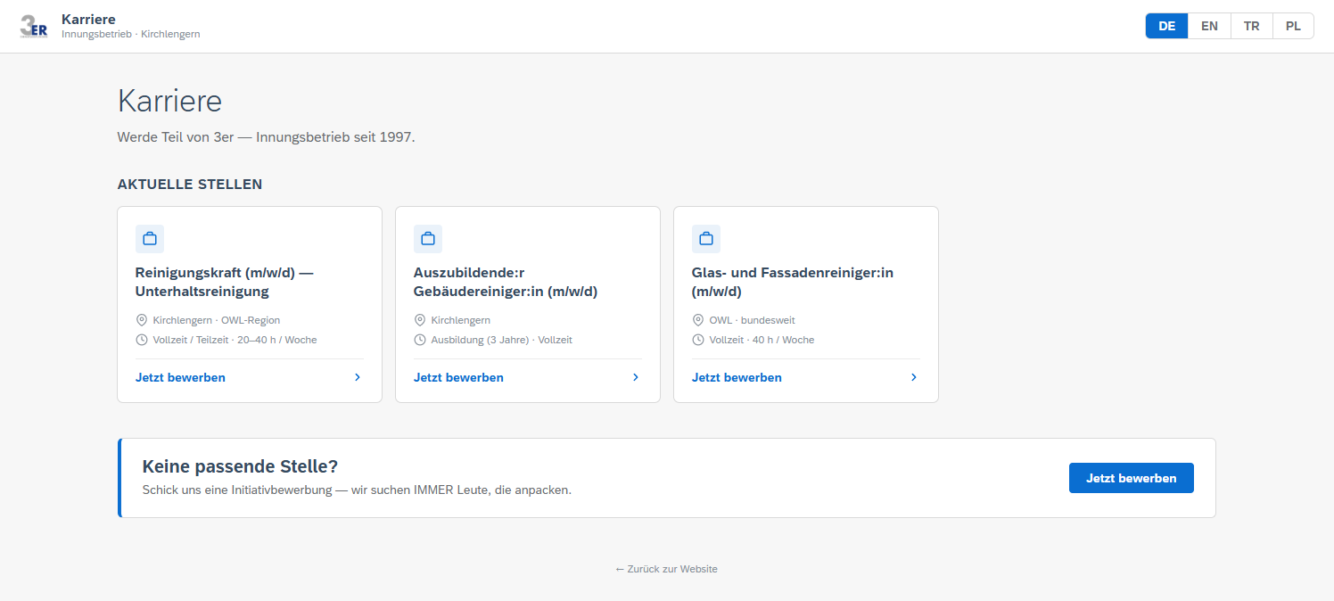Open Auszubildende:r Gebäudereiniger:in (m/w/d) job title
Viewport: 1334px width, 601px height.
point(506,282)
